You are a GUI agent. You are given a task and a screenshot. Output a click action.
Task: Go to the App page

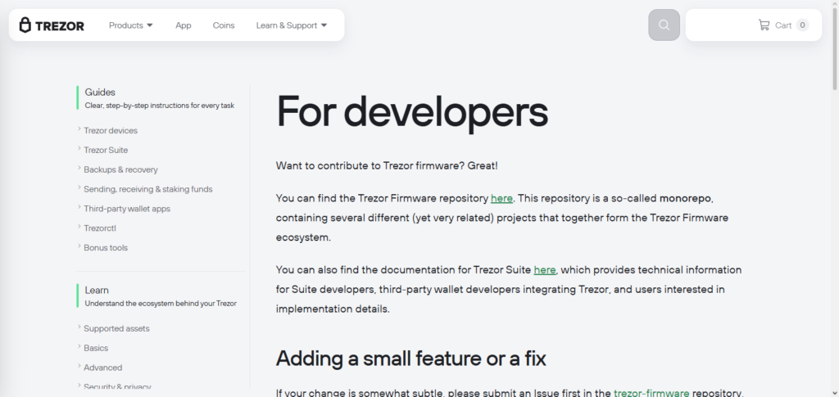point(183,25)
